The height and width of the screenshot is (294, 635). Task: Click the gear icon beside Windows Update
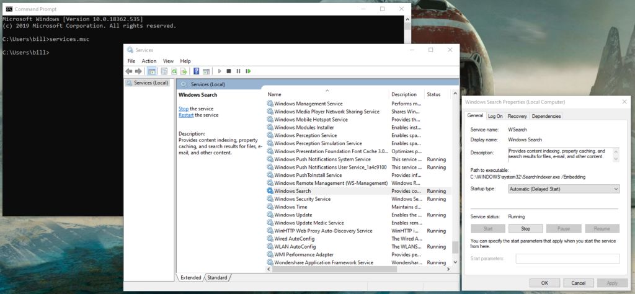(x=270, y=215)
